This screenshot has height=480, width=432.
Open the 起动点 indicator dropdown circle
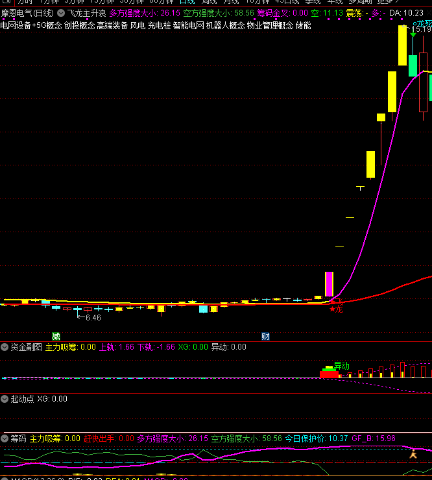pyautogui.click(x=5, y=398)
